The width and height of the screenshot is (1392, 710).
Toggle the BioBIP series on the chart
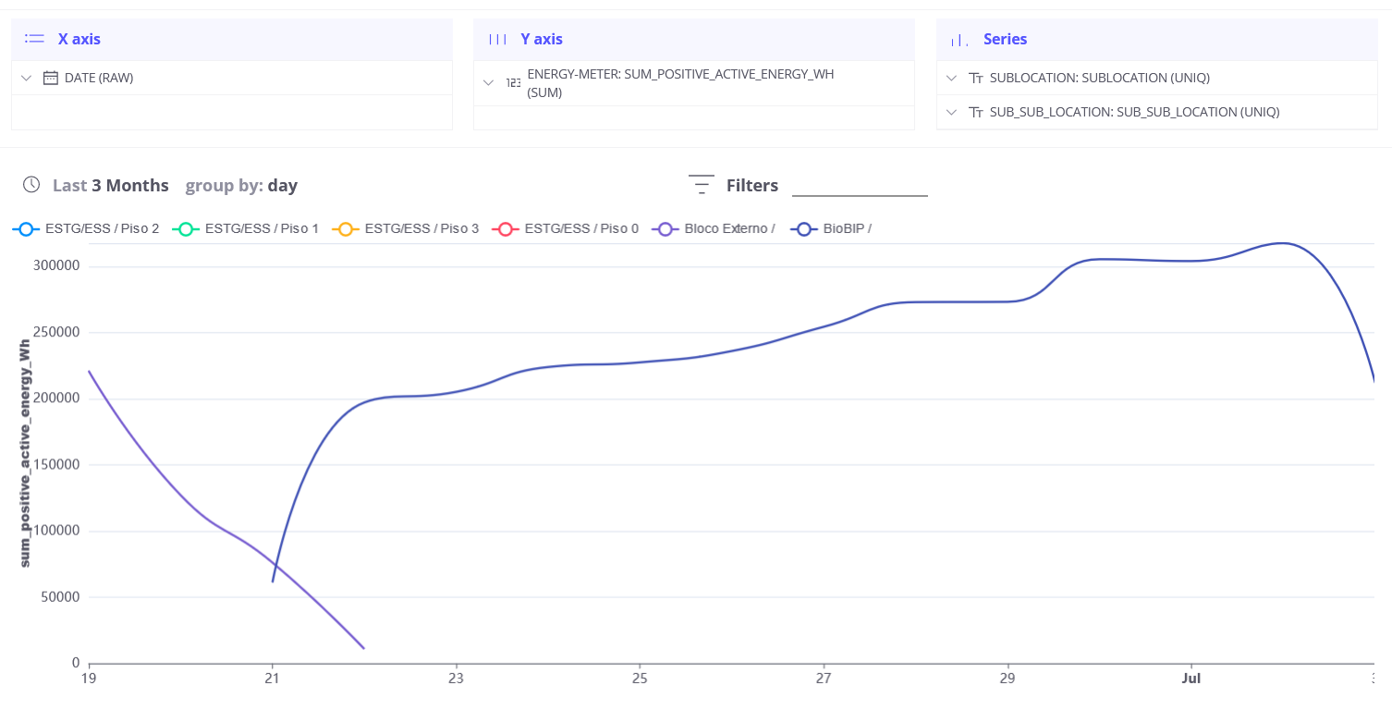[832, 228]
